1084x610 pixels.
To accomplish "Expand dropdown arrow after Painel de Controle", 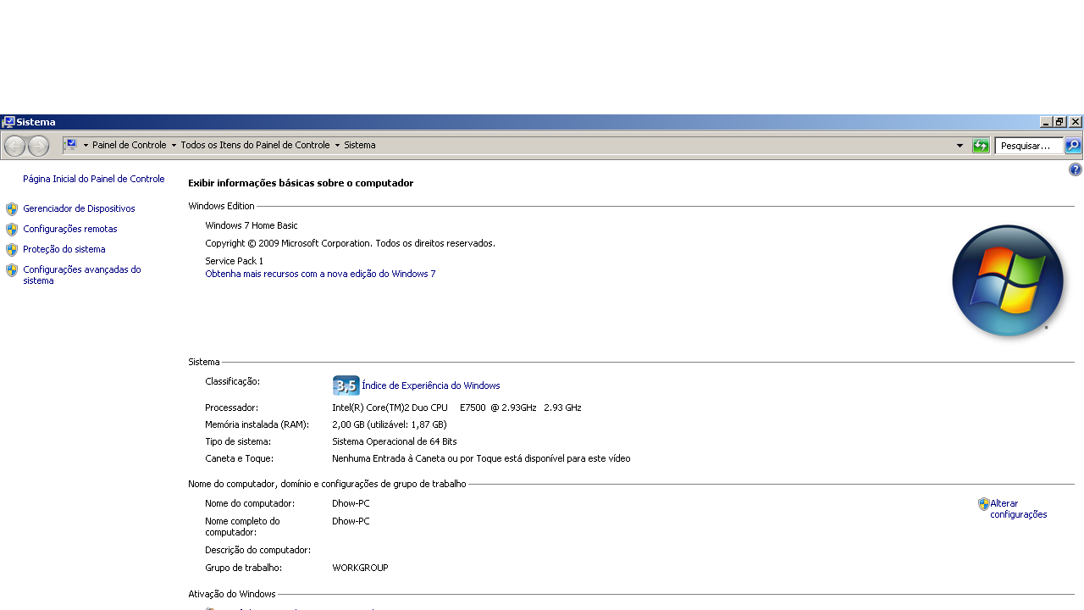I will point(174,146).
